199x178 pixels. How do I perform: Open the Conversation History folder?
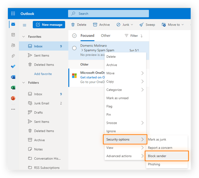(x=44, y=158)
